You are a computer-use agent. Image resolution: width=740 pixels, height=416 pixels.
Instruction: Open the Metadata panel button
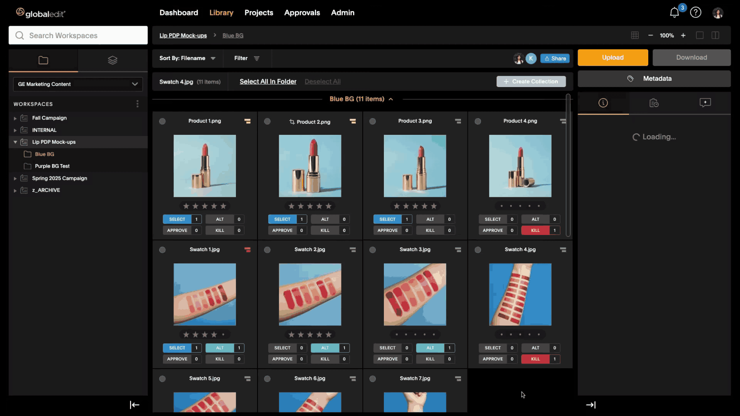click(654, 79)
